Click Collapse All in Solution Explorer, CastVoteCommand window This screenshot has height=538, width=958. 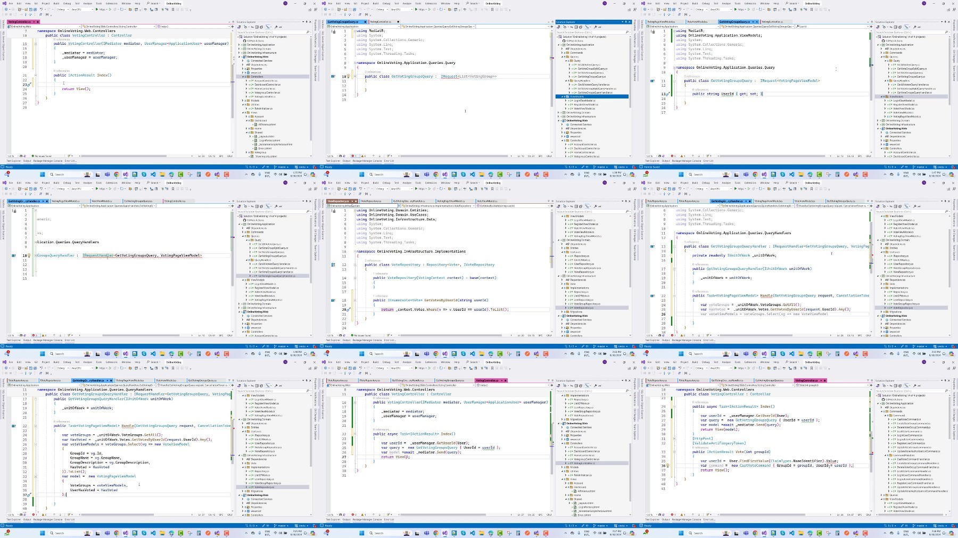(895, 386)
